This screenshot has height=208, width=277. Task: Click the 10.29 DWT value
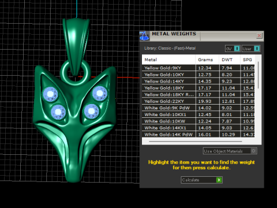229,135
